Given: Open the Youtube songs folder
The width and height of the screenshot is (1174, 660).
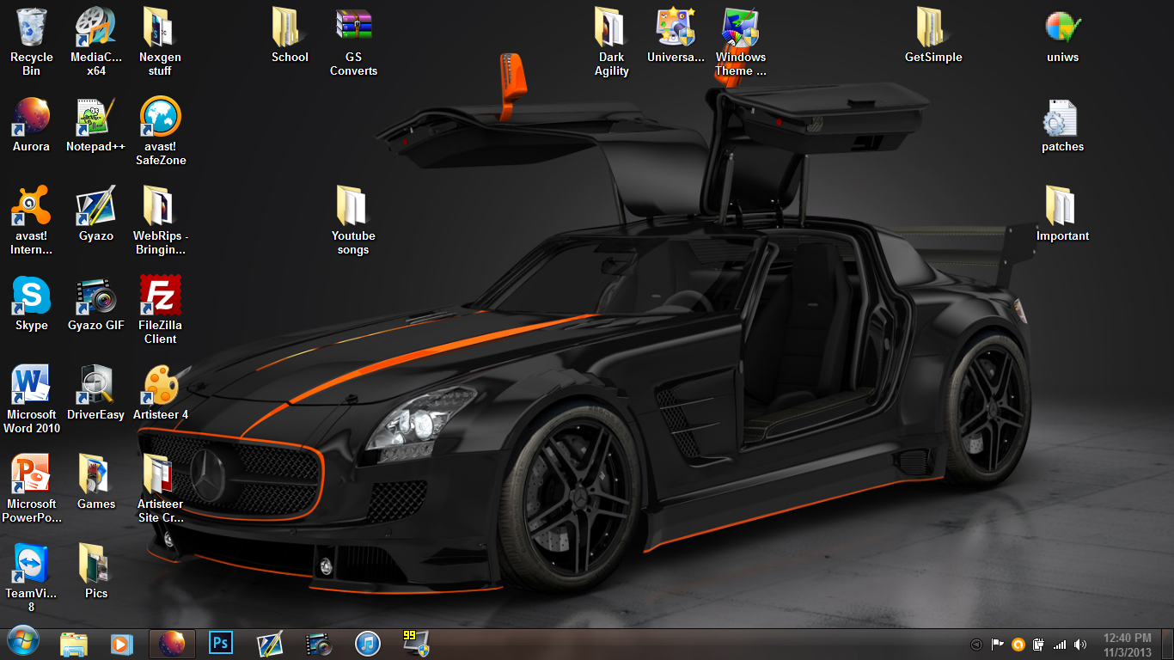Looking at the screenshot, I should click(x=353, y=219).
